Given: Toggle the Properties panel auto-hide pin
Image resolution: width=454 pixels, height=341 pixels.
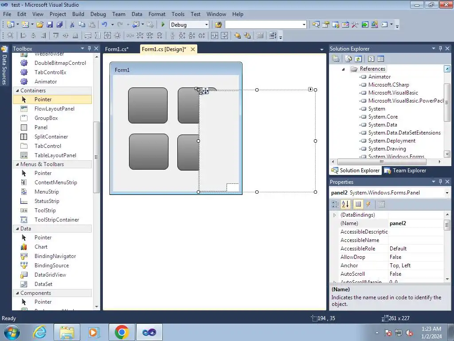Looking at the screenshot, I should (x=440, y=182).
